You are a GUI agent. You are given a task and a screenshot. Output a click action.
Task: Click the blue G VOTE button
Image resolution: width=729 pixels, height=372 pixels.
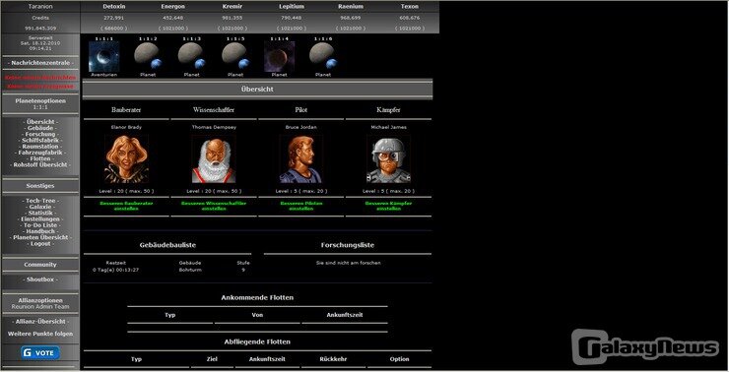40,353
